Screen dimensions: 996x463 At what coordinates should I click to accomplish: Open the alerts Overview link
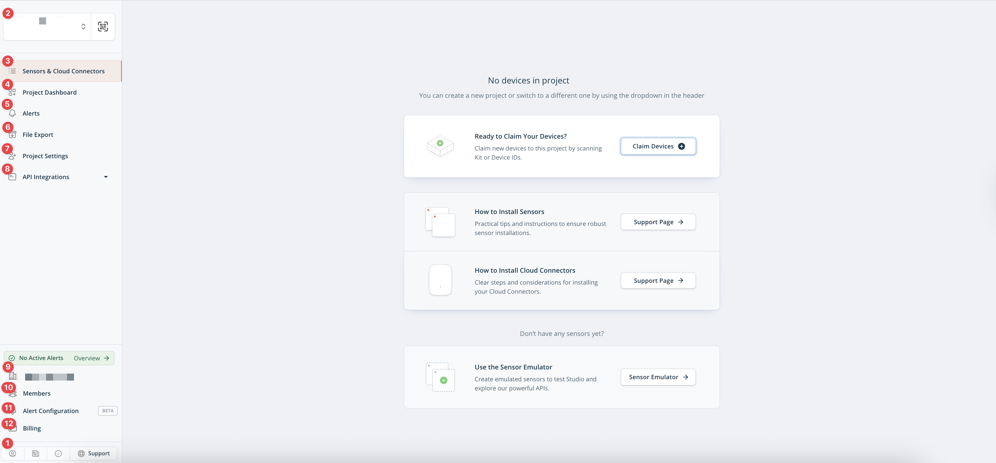pyautogui.click(x=91, y=358)
